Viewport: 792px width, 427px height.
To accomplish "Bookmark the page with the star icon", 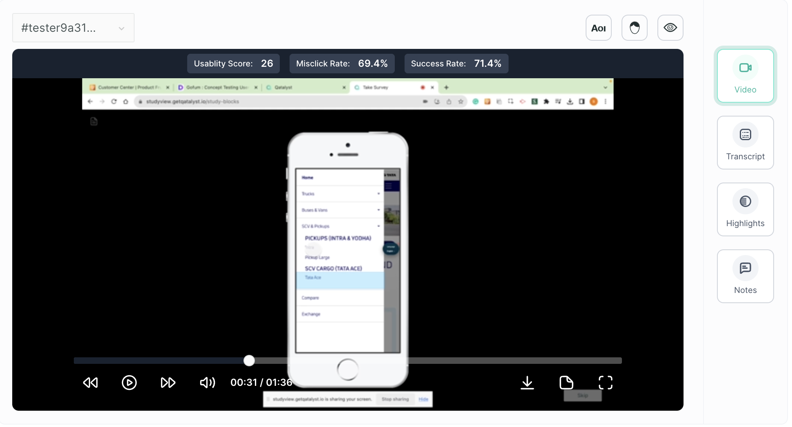I will [461, 101].
